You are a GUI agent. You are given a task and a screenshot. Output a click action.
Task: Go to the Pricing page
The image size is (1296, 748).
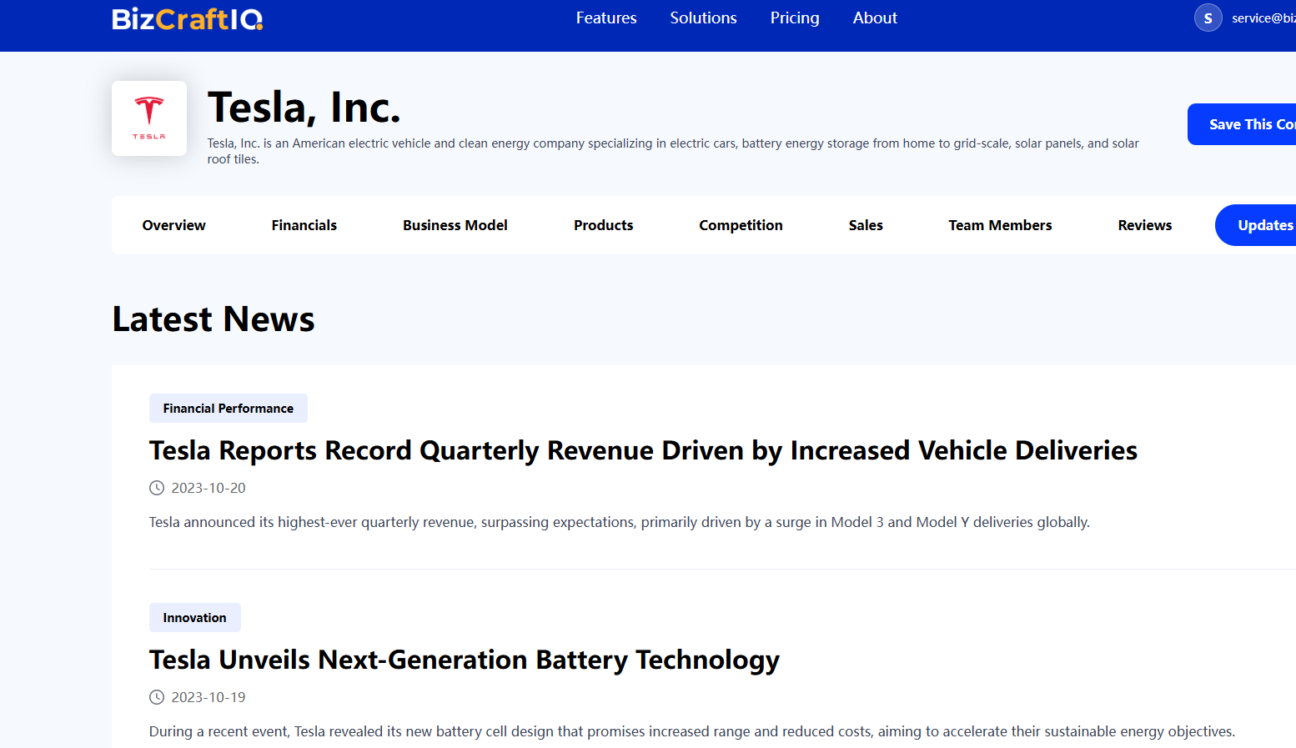pos(795,18)
